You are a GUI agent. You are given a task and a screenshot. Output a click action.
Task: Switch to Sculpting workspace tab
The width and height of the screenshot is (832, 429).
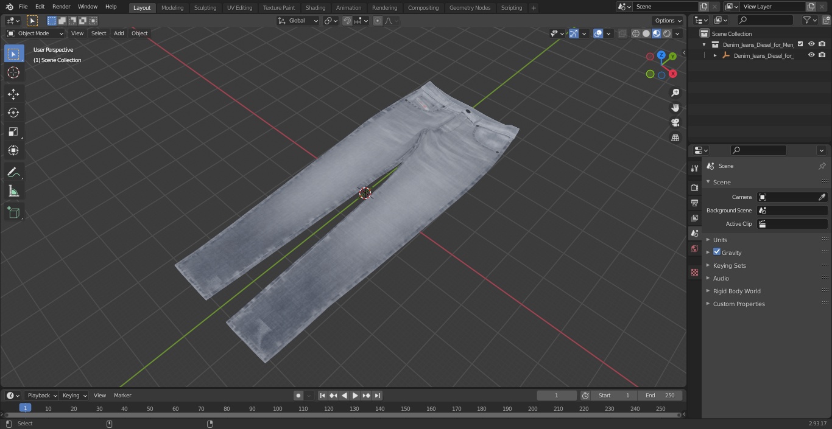click(x=205, y=8)
